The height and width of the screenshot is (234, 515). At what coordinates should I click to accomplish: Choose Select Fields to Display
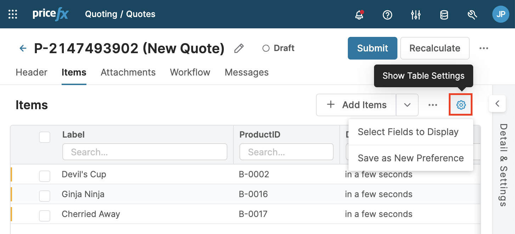click(x=408, y=132)
